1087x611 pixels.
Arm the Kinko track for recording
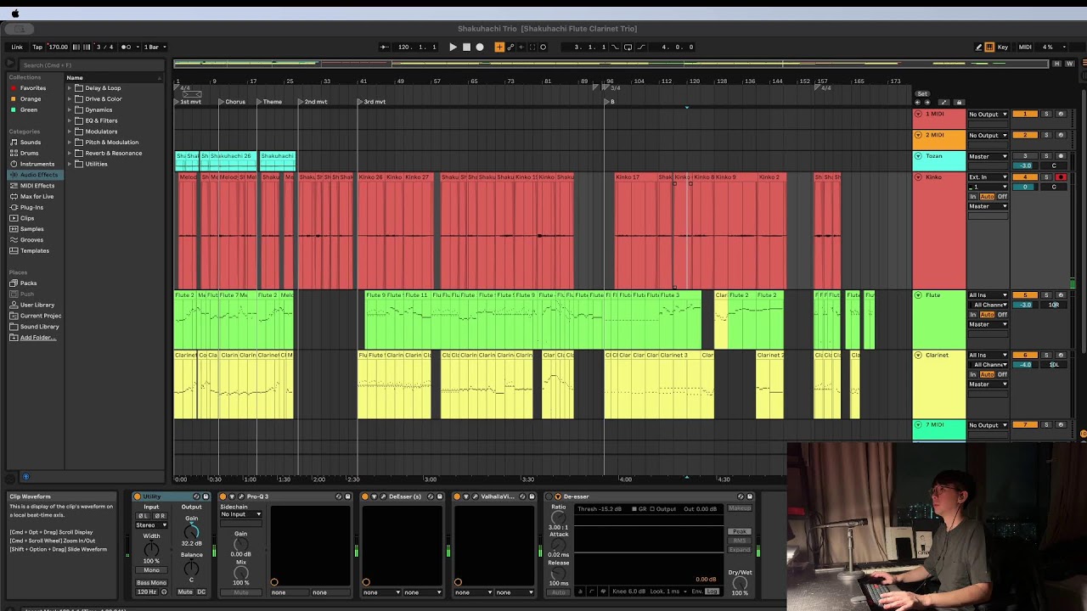tap(1061, 177)
